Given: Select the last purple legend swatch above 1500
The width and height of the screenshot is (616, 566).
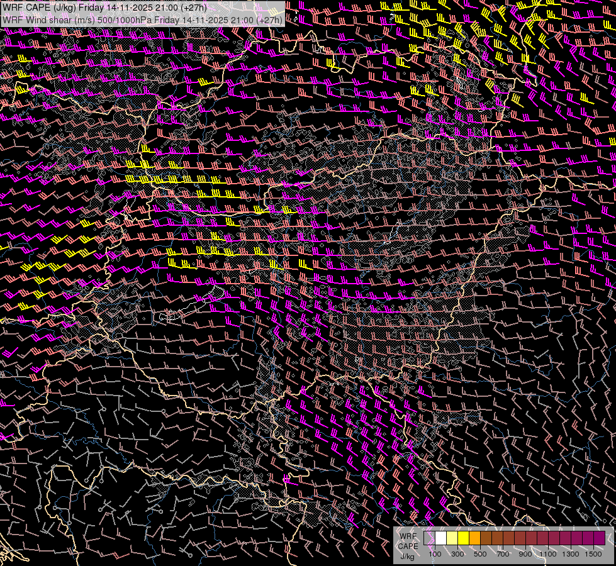Looking at the screenshot, I should (x=600, y=538).
